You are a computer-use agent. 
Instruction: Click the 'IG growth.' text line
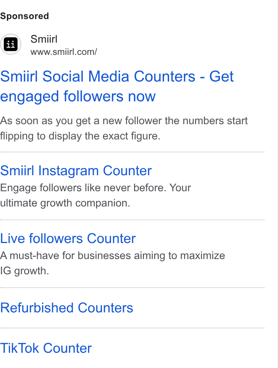24,271
